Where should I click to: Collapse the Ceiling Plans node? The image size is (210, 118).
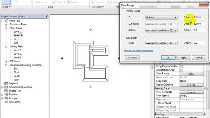click(6, 47)
